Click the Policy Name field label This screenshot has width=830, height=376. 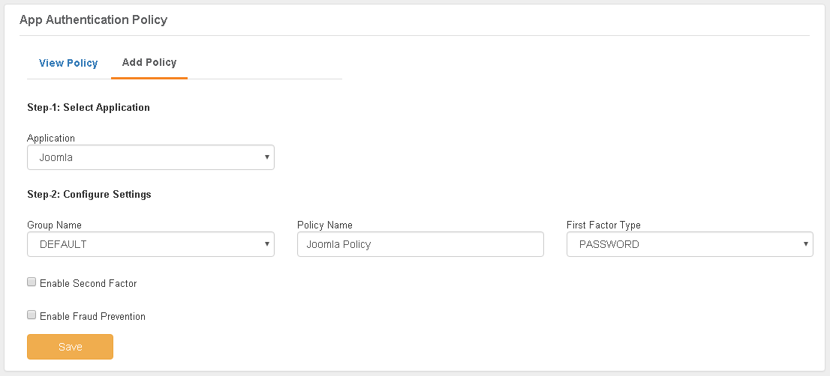325,225
